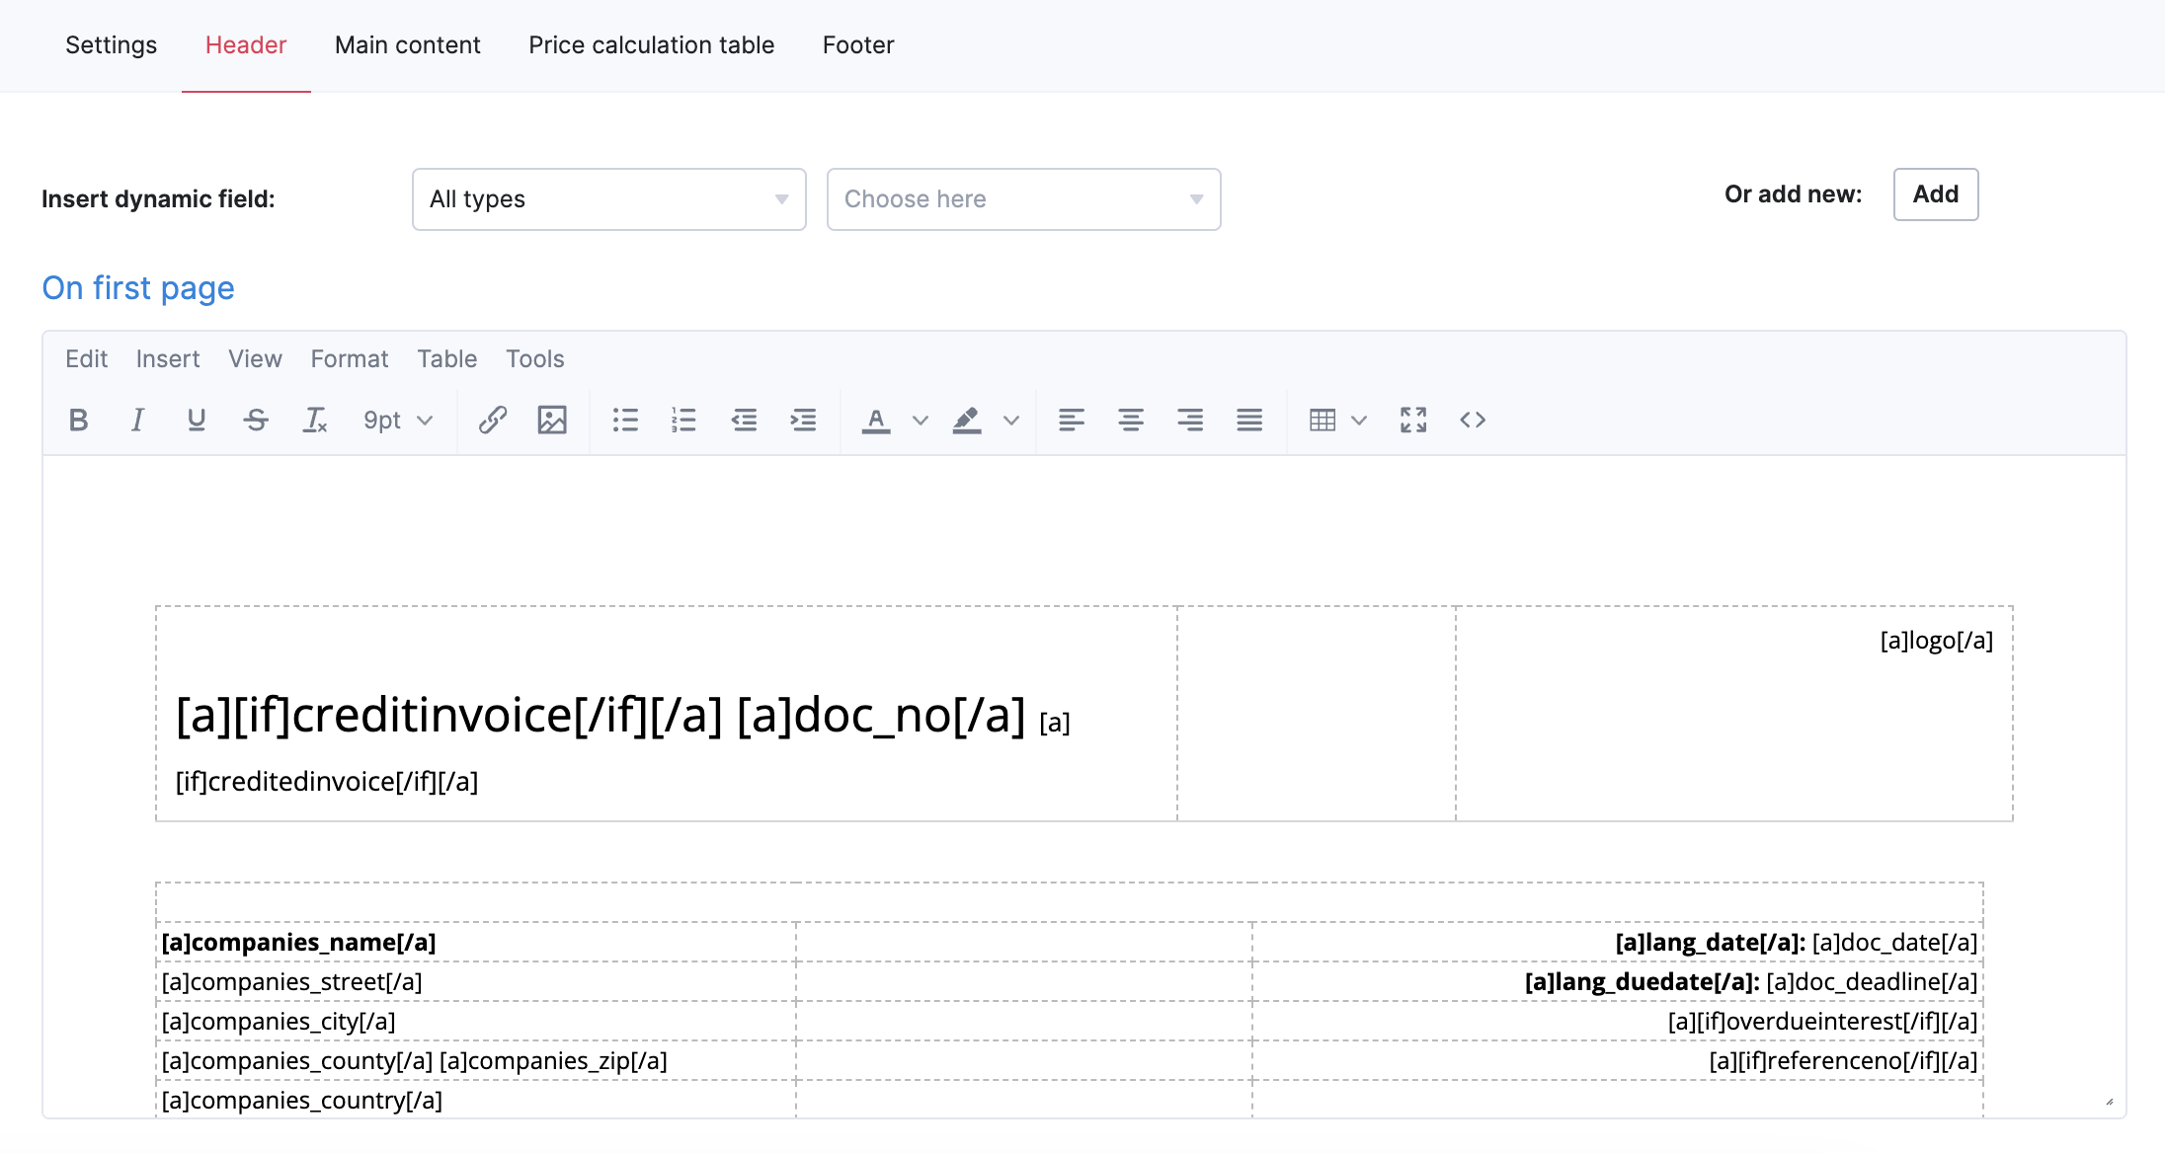
Task: Decrease the indent
Action: tap(744, 421)
